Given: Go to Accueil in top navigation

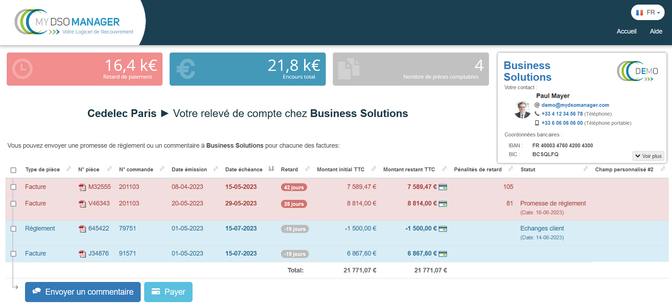Looking at the screenshot, I should click(627, 31).
